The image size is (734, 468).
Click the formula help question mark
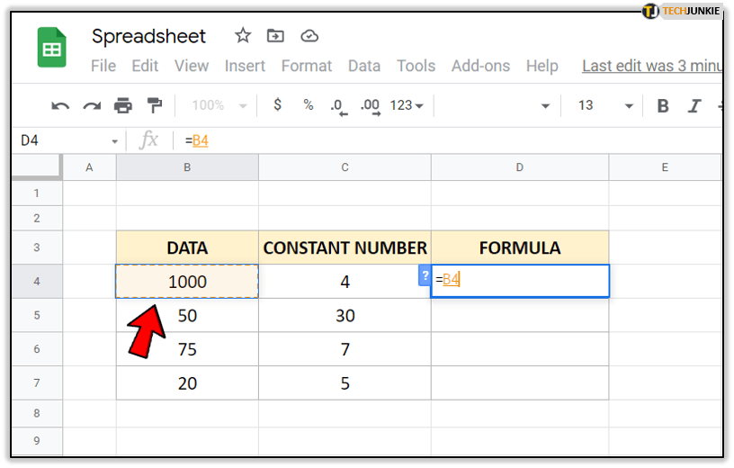[x=425, y=275]
